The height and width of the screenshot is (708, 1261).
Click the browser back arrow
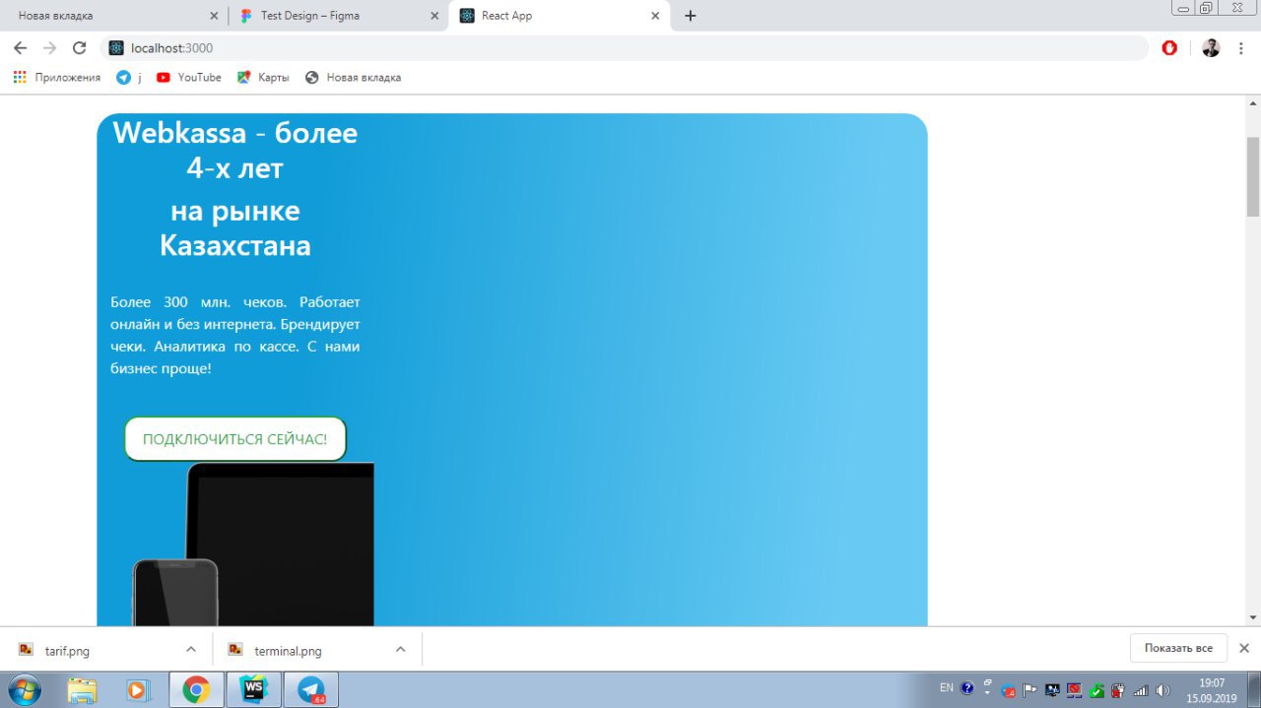[x=20, y=47]
